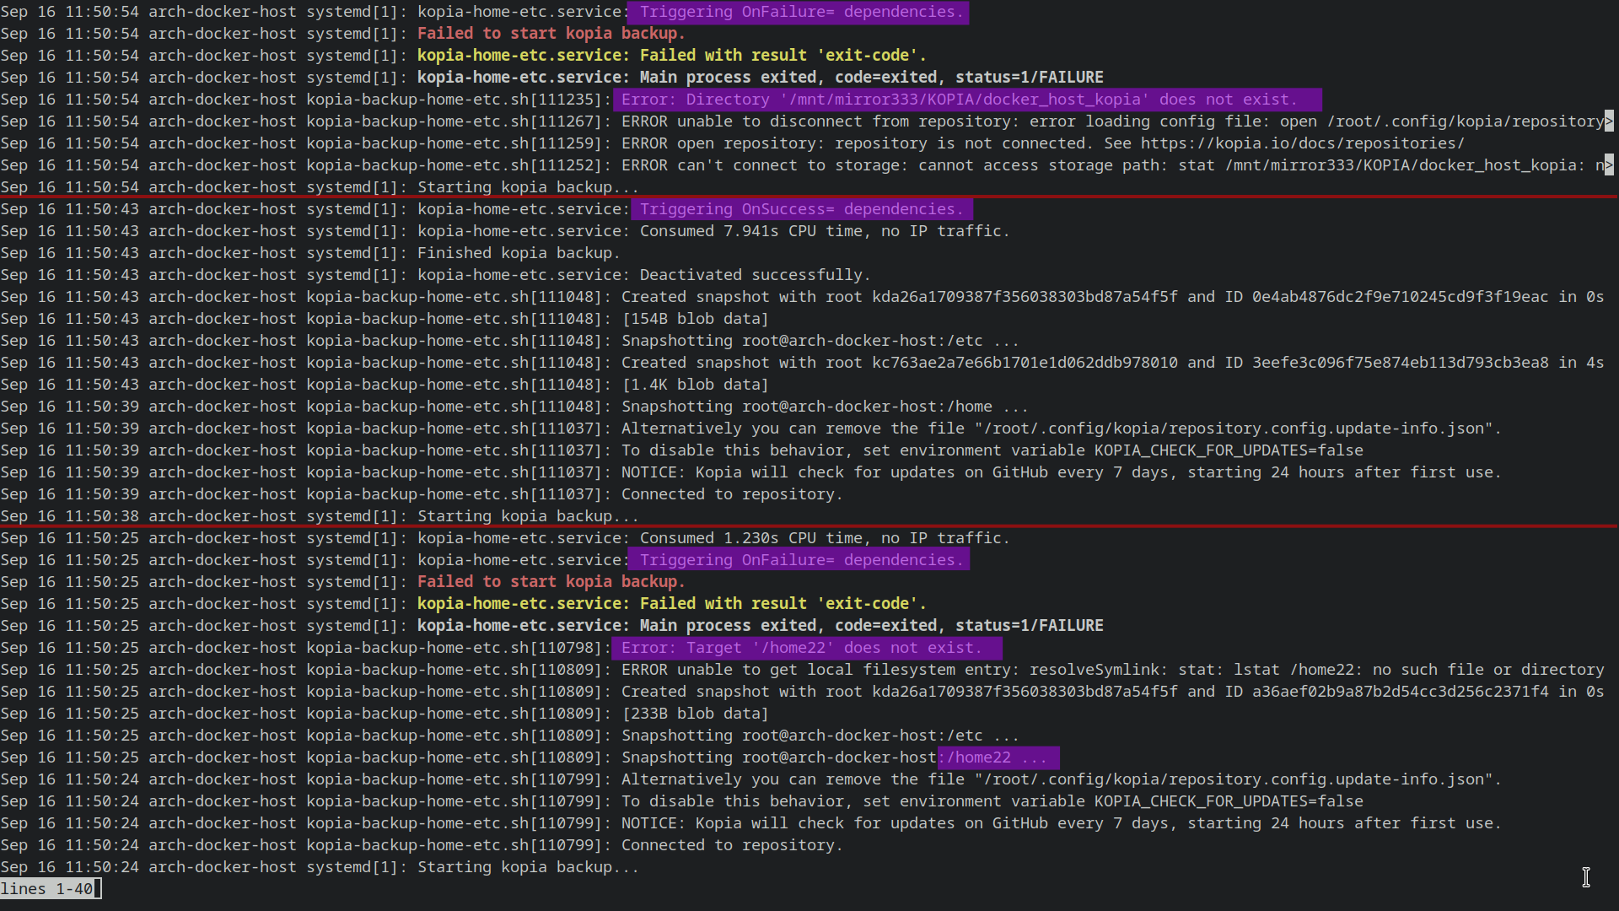1619x911 pixels.
Task: Select the highlighted error about the docker_host_kopia directory
Action: click(x=967, y=100)
